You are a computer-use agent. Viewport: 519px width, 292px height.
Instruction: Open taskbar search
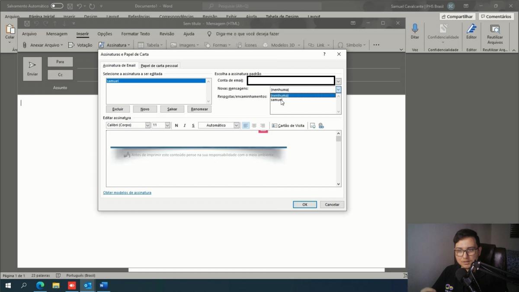pos(24,286)
